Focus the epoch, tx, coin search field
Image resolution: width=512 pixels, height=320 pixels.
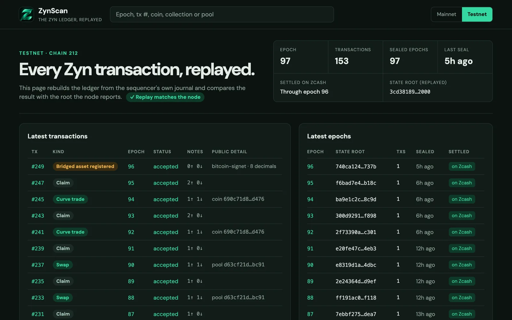[x=222, y=14]
